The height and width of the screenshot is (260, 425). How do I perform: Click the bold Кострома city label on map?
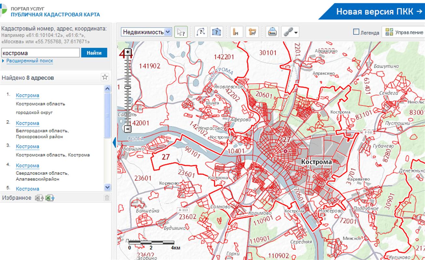click(316, 162)
